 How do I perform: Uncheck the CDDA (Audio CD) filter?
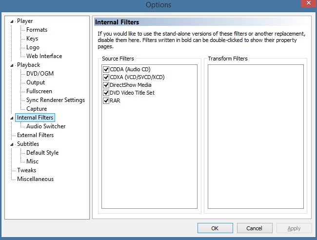[x=106, y=69]
